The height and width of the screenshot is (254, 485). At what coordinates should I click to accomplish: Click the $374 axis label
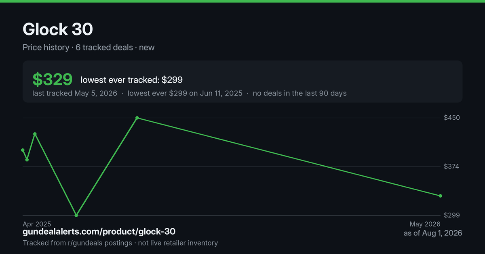click(x=452, y=167)
